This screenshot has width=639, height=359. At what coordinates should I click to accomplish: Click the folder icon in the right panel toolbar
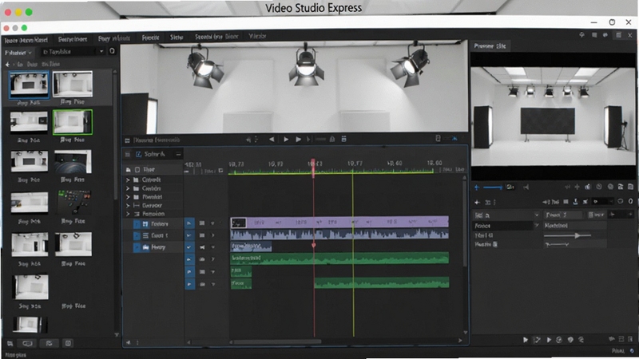[x=621, y=187]
